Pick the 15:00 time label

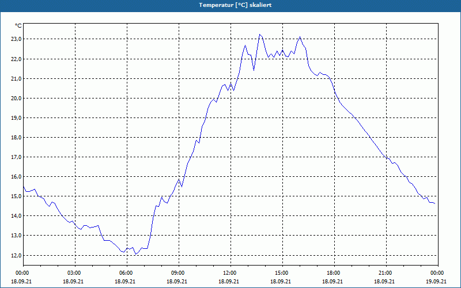[x=282, y=273]
